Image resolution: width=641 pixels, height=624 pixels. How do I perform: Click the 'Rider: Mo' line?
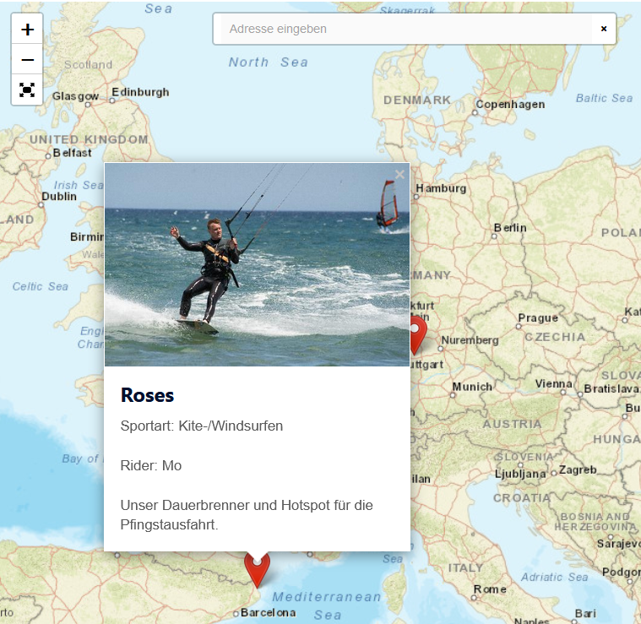(x=151, y=465)
